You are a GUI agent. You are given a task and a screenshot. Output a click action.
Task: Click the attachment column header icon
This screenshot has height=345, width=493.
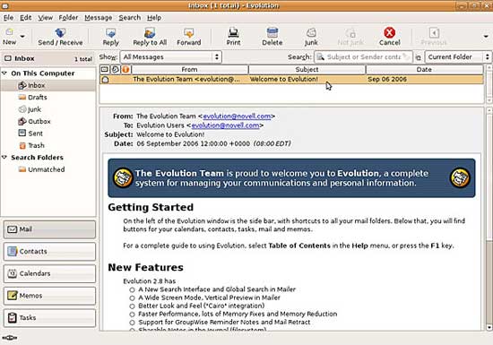(x=115, y=69)
